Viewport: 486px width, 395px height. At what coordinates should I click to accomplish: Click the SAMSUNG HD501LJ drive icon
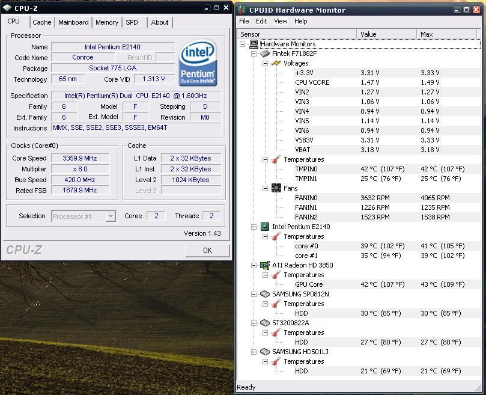tap(265, 352)
